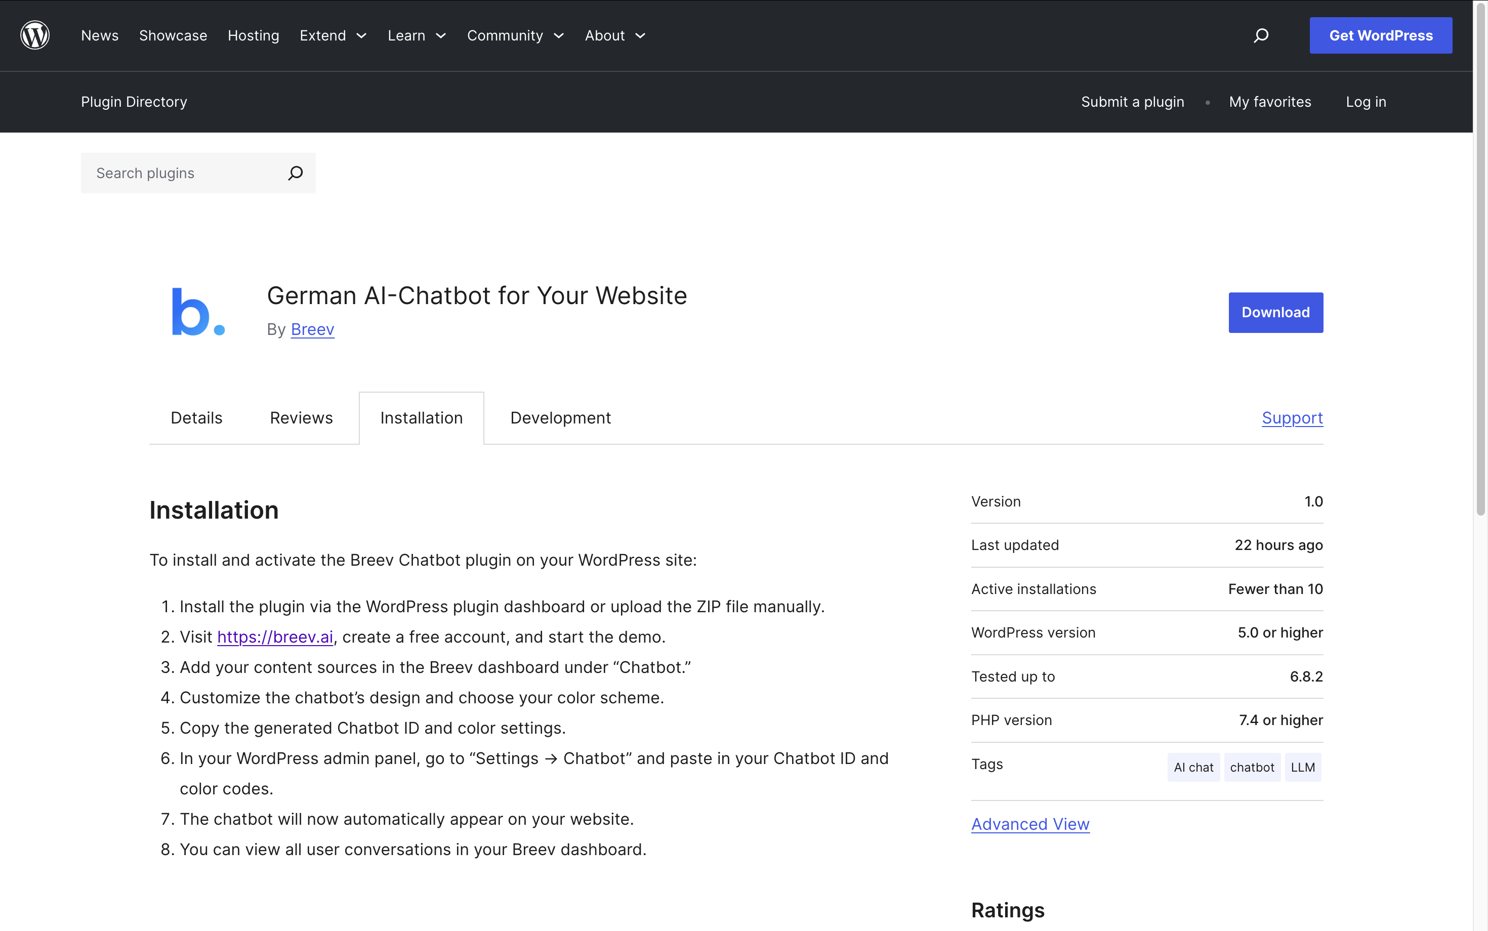This screenshot has width=1488, height=931.
Task: Open the News page
Action: pos(100,35)
